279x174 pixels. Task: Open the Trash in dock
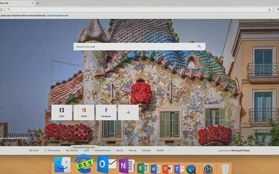click(x=225, y=169)
